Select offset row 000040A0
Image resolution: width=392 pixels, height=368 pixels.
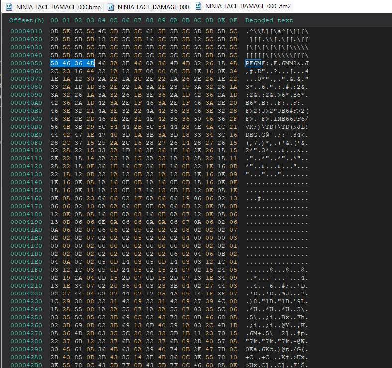click(26, 103)
